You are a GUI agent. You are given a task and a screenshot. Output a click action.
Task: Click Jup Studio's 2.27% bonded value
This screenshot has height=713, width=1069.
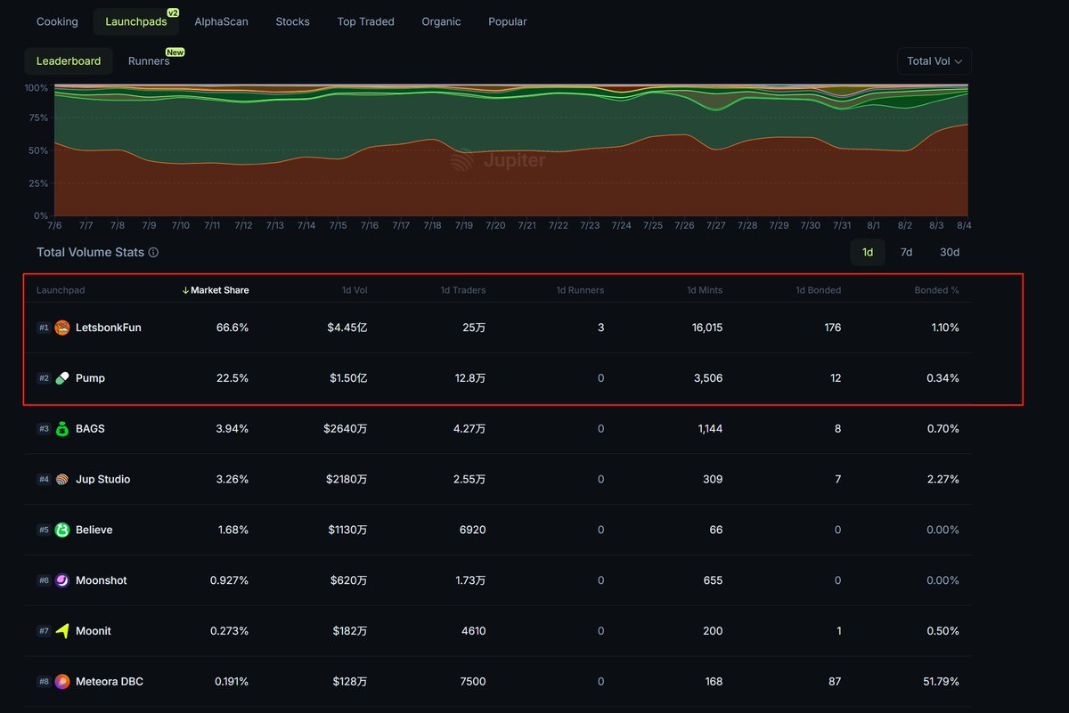pos(943,480)
